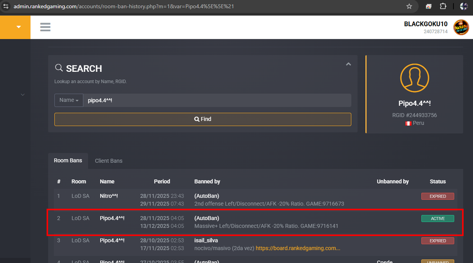Click GAME:9716141 ban reason text
The height and width of the screenshot is (263, 473).
(267, 226)
